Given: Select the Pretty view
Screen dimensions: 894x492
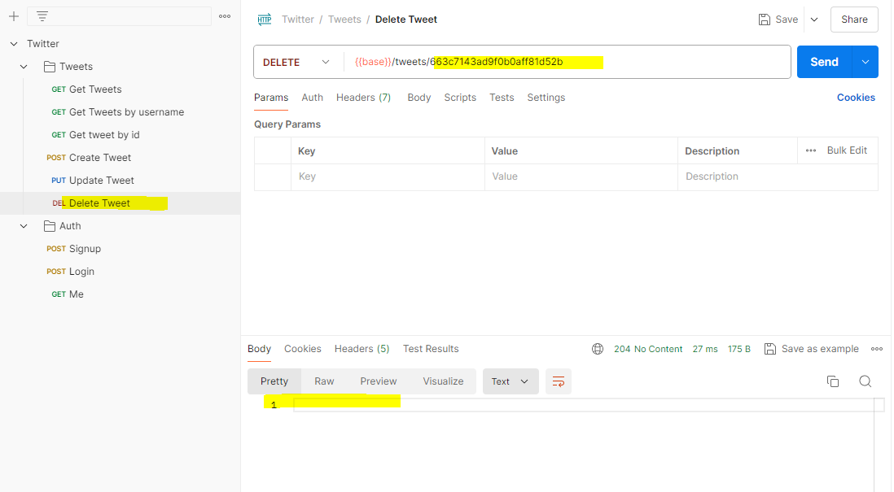Looking at the screenshot, I should click(x=274, y=381).
